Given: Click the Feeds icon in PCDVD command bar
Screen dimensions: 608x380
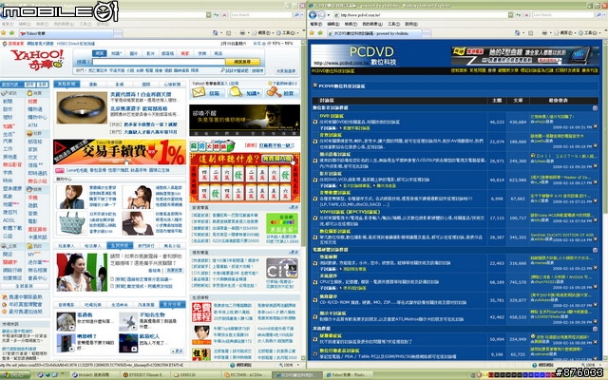Looking at the screenshot, I should pos(531,33).
